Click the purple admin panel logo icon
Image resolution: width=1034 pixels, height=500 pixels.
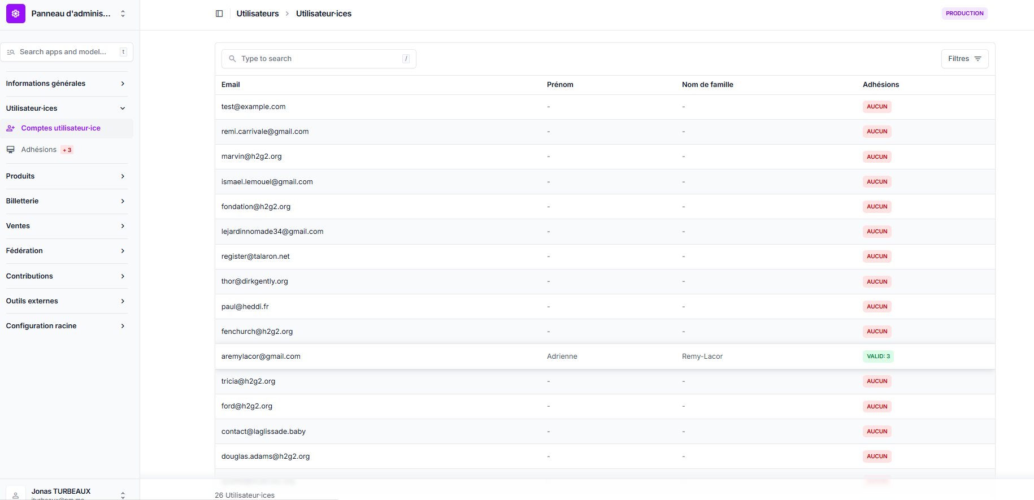(16, 14)
